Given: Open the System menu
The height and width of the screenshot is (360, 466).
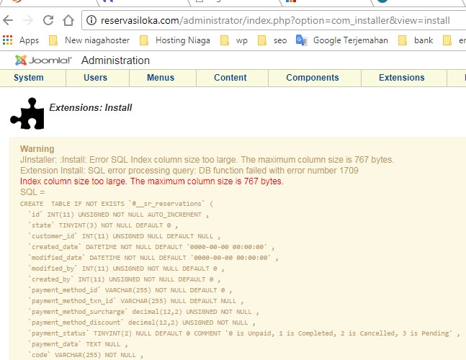Looking at the screenshot, I should pos(29,78).
